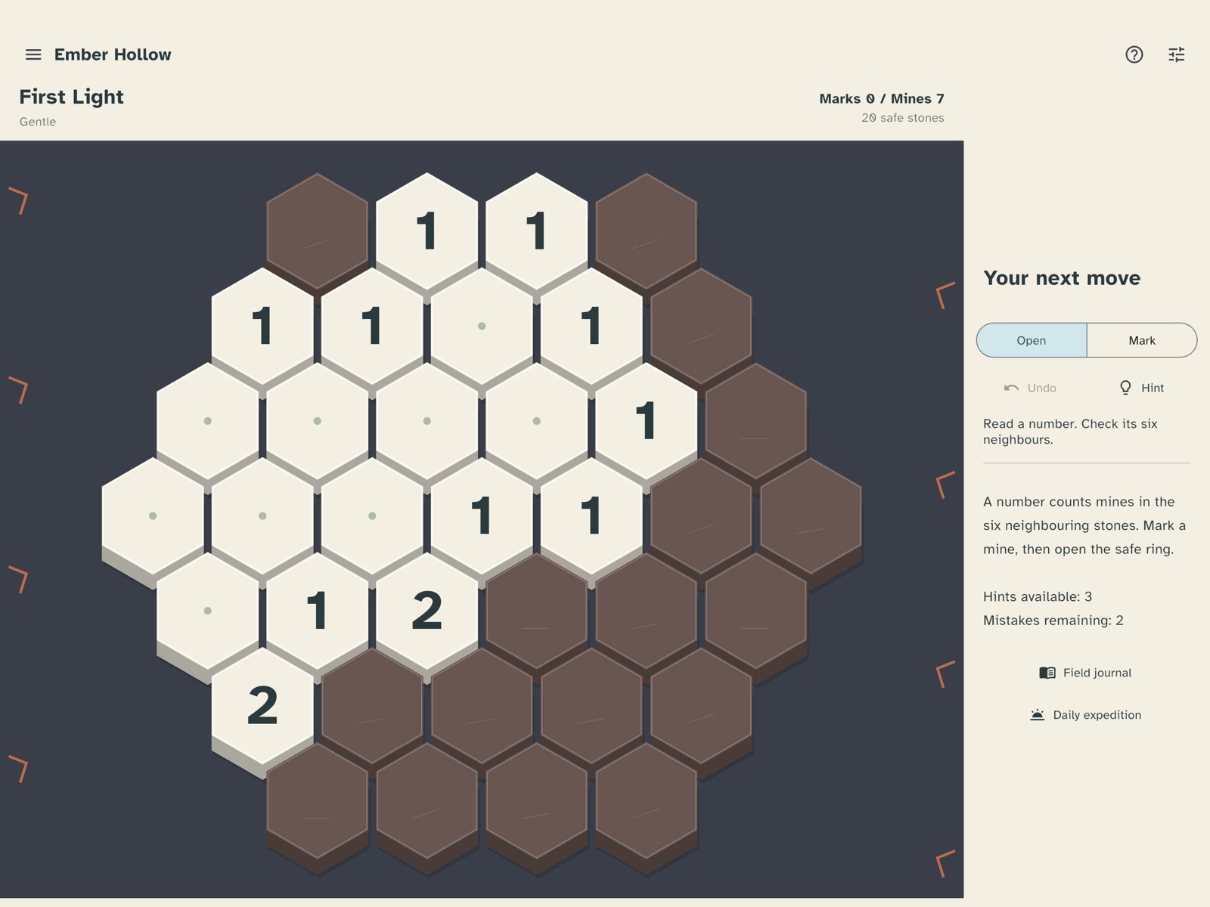Click the Undo arrow icon
The image size is (1210, 907).
click(1011, 388)
